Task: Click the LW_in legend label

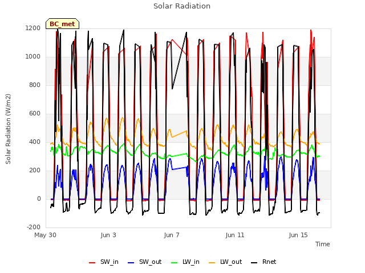Action: tap(191, 262)
